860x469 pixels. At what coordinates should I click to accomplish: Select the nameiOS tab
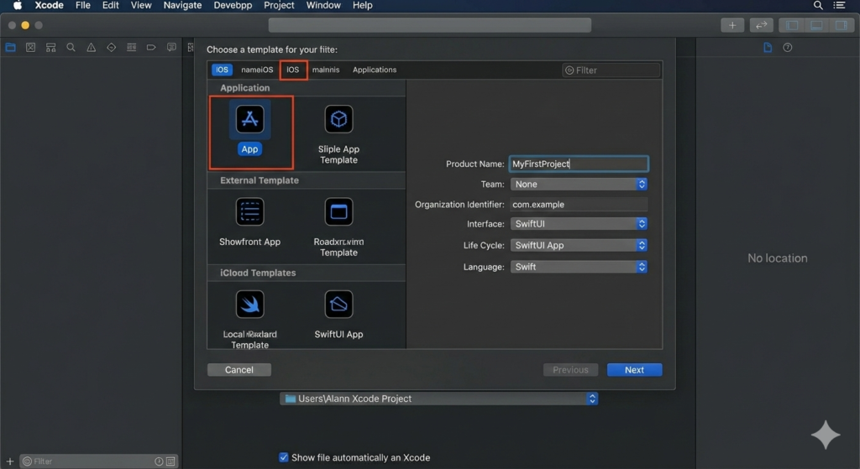[257, 70]
